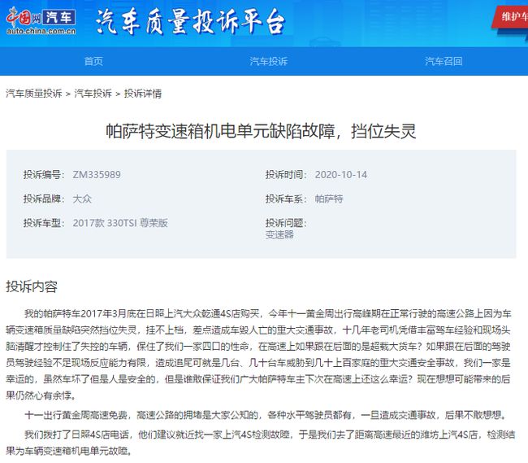Click the issue value 变速器
This screenshot has height=463, width=528.
(x=279, y=234)
